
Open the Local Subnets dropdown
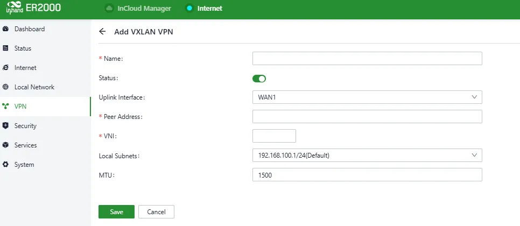coord(367,155)
